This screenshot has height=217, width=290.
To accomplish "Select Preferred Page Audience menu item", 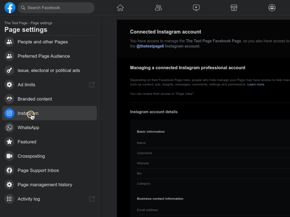I will tap(50, 56).
